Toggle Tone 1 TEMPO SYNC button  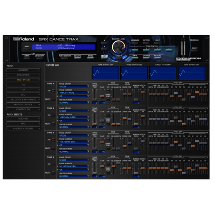tap(108, 99)
